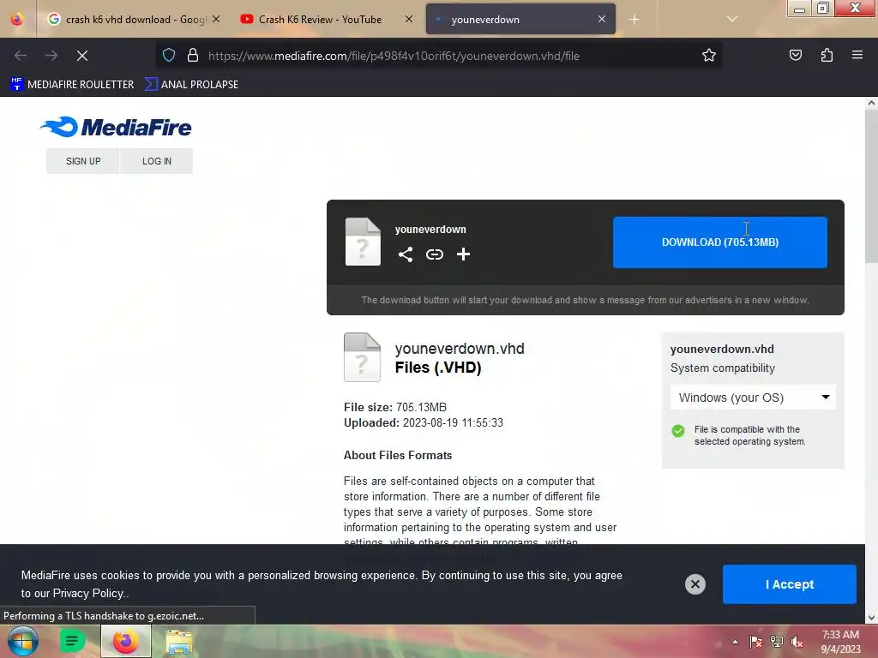Copy link via the chain icon
878x658 pixels.
click(x=435, y=254)
